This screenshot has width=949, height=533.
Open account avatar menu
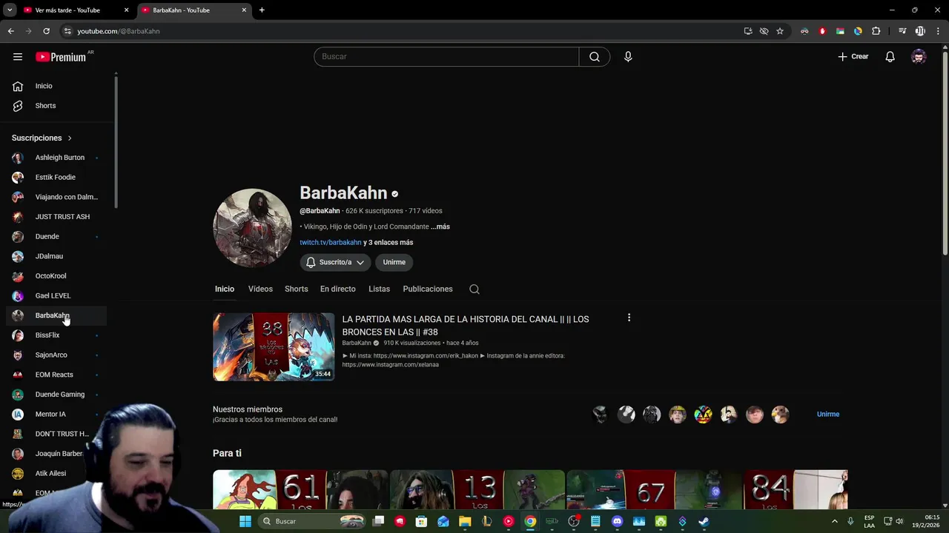tap(919, 57)
